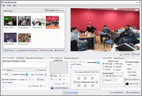Click the Adaptive Scaling info icon
Viewport: 142px width, 96px height.
[27, 74]
